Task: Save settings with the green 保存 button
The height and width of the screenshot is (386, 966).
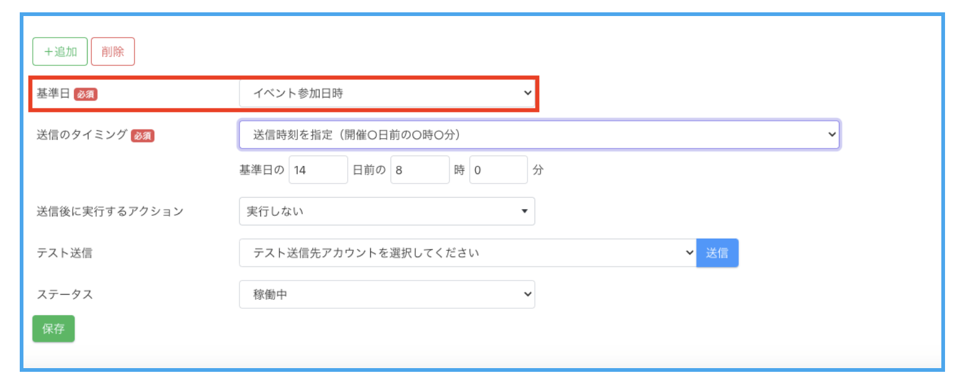Action: coord(54,329)
